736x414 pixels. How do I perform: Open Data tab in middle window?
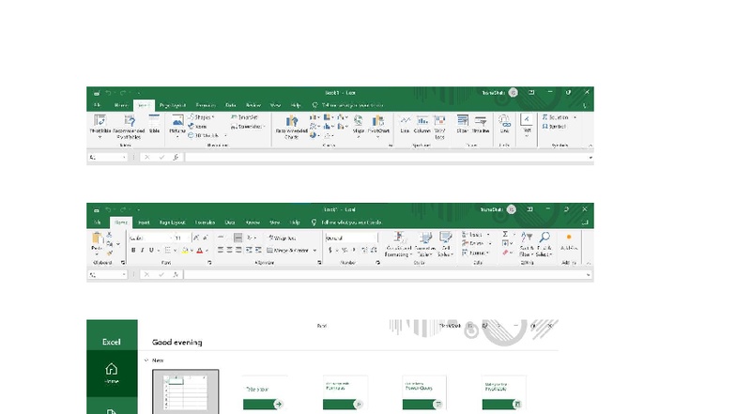coord(229,222)
